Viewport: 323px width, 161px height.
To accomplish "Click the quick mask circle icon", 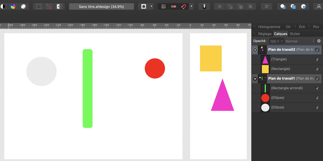I will 144,7.
